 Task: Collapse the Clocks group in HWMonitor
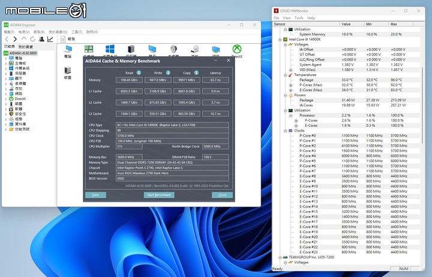[286, 131]
